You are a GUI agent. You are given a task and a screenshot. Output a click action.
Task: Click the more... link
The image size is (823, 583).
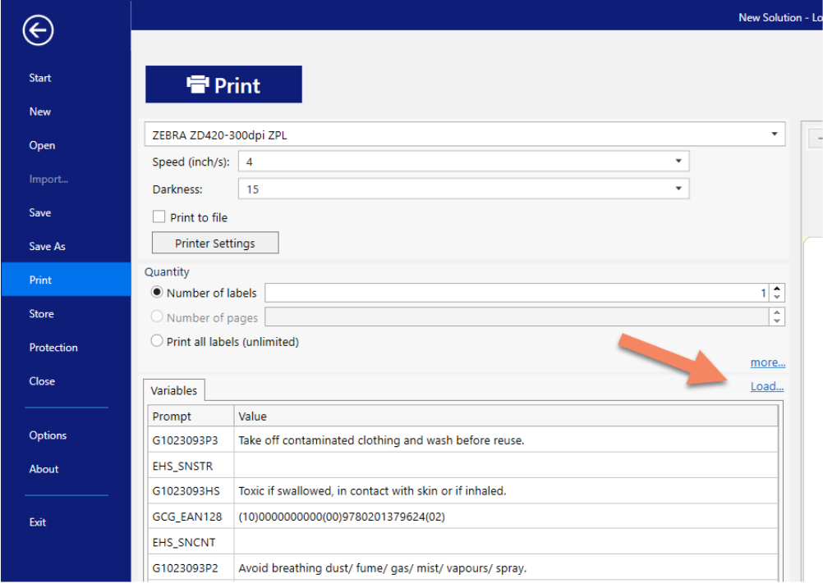(767, 362)
